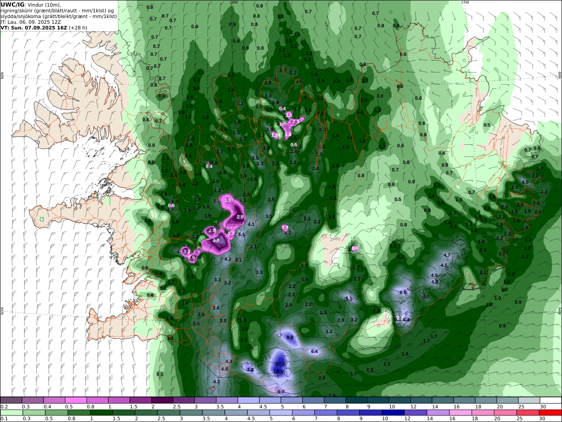
Task: Click the violet rain swatch between 12 and 14
Action: click(x=415, y=412)
